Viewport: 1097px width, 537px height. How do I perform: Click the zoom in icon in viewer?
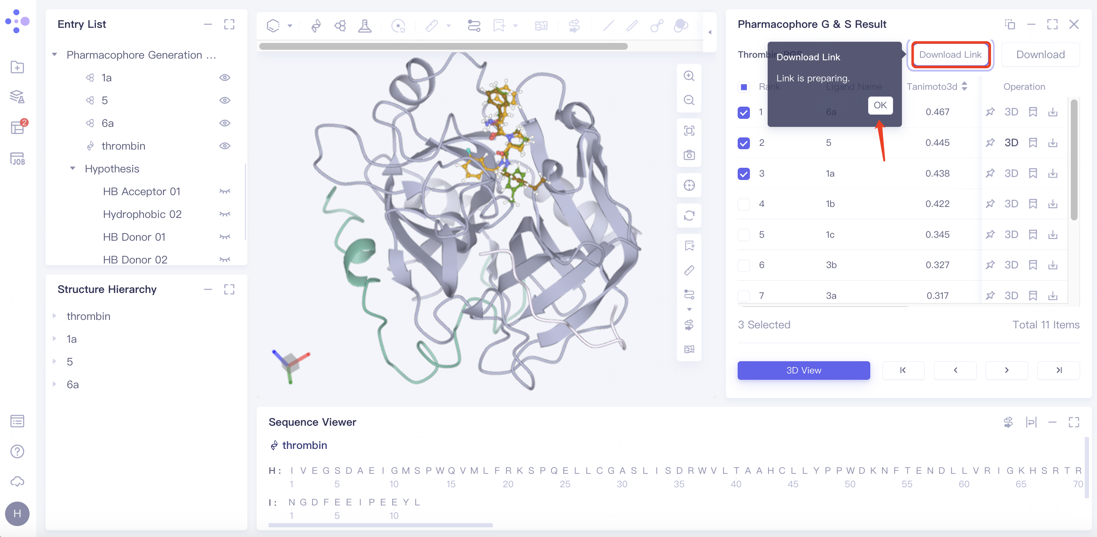pyautogui.click(x=689, y=76)
